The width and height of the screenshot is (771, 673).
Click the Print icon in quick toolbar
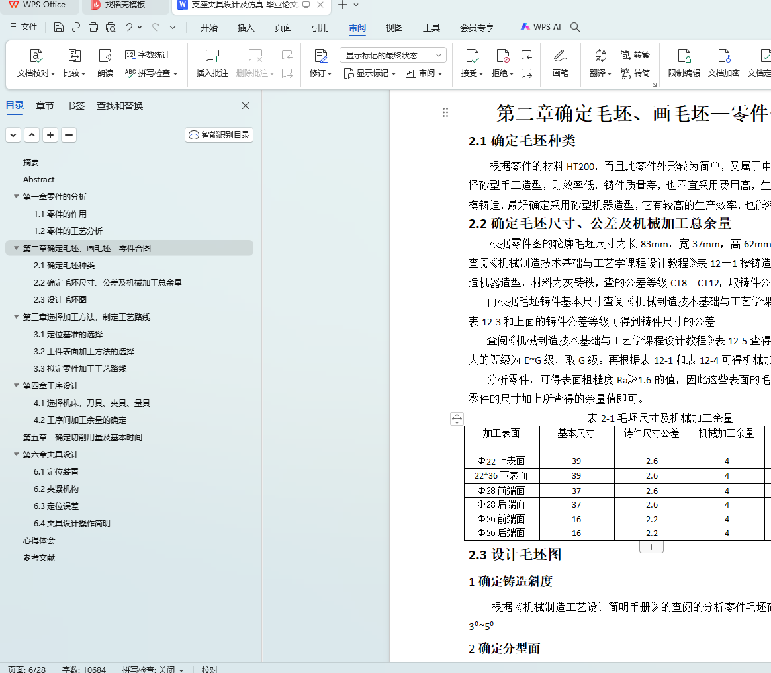pos(93,28)
